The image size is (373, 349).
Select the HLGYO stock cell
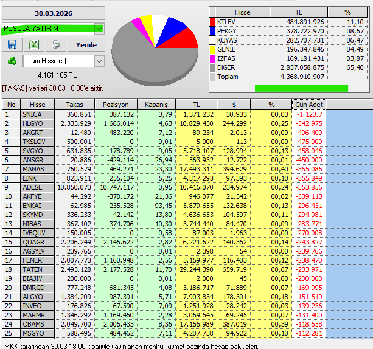point(38,123)
